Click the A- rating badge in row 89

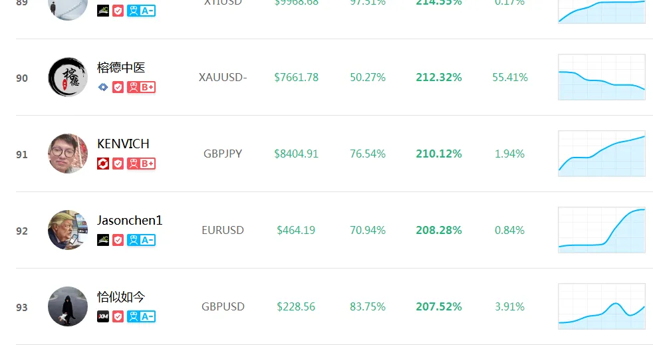pos(141,11)
